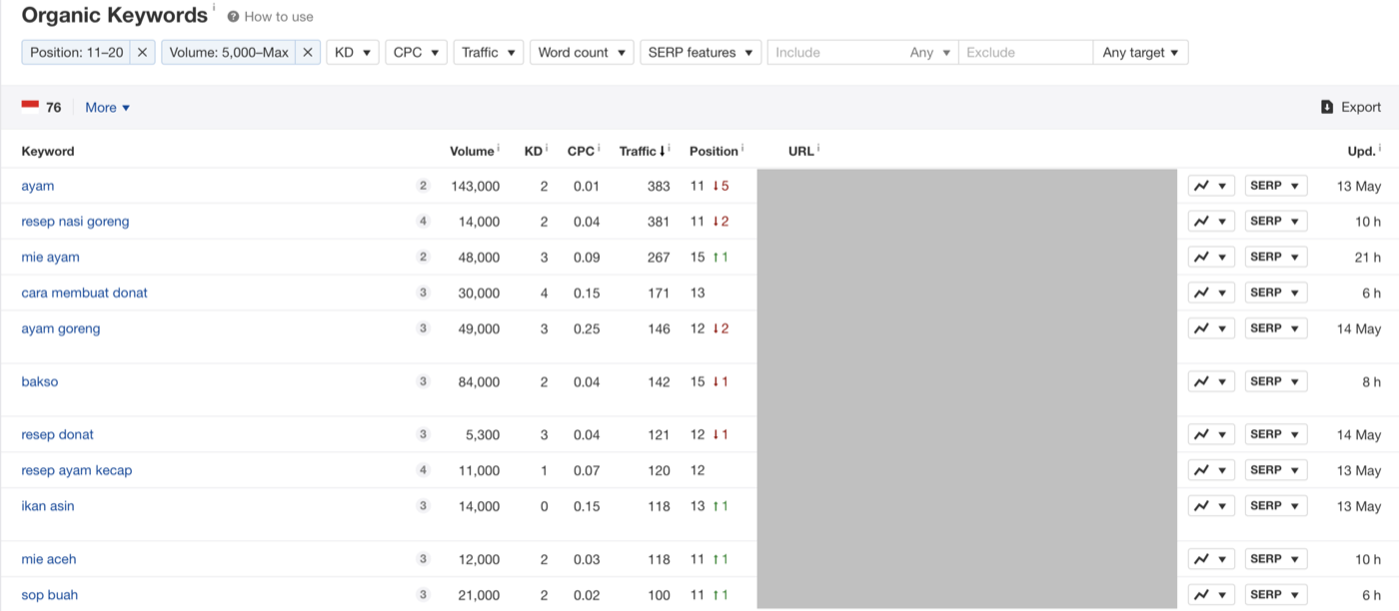Image resolution: width=1399 pixels, height=611 pixels.
Task: Open the chart icon dropdown for mie aceh row
Action: (x=1211, y=559)
